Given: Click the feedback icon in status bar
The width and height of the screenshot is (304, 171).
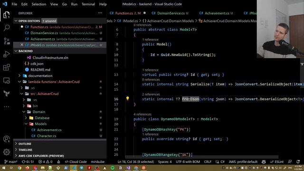Looking at the screenshot, I should point(290,161).
